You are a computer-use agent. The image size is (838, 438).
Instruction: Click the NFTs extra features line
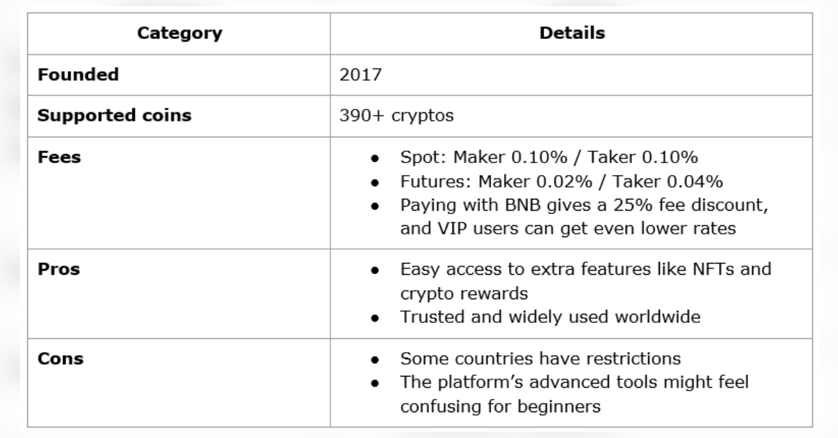[x=585, y=269]
